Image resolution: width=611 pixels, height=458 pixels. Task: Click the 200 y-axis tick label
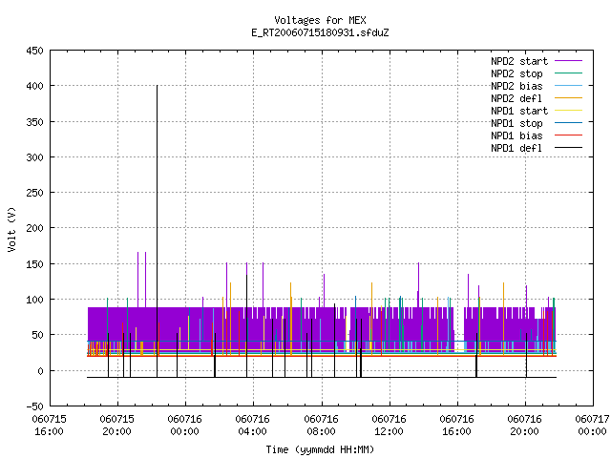point(34,228)
